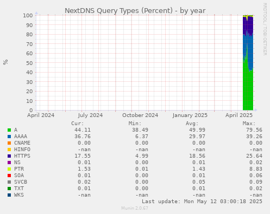Image resolution: width=270 pixels, height=214 pixels.
Task: Select the HTTPS legend label
Action: point(22,156)
